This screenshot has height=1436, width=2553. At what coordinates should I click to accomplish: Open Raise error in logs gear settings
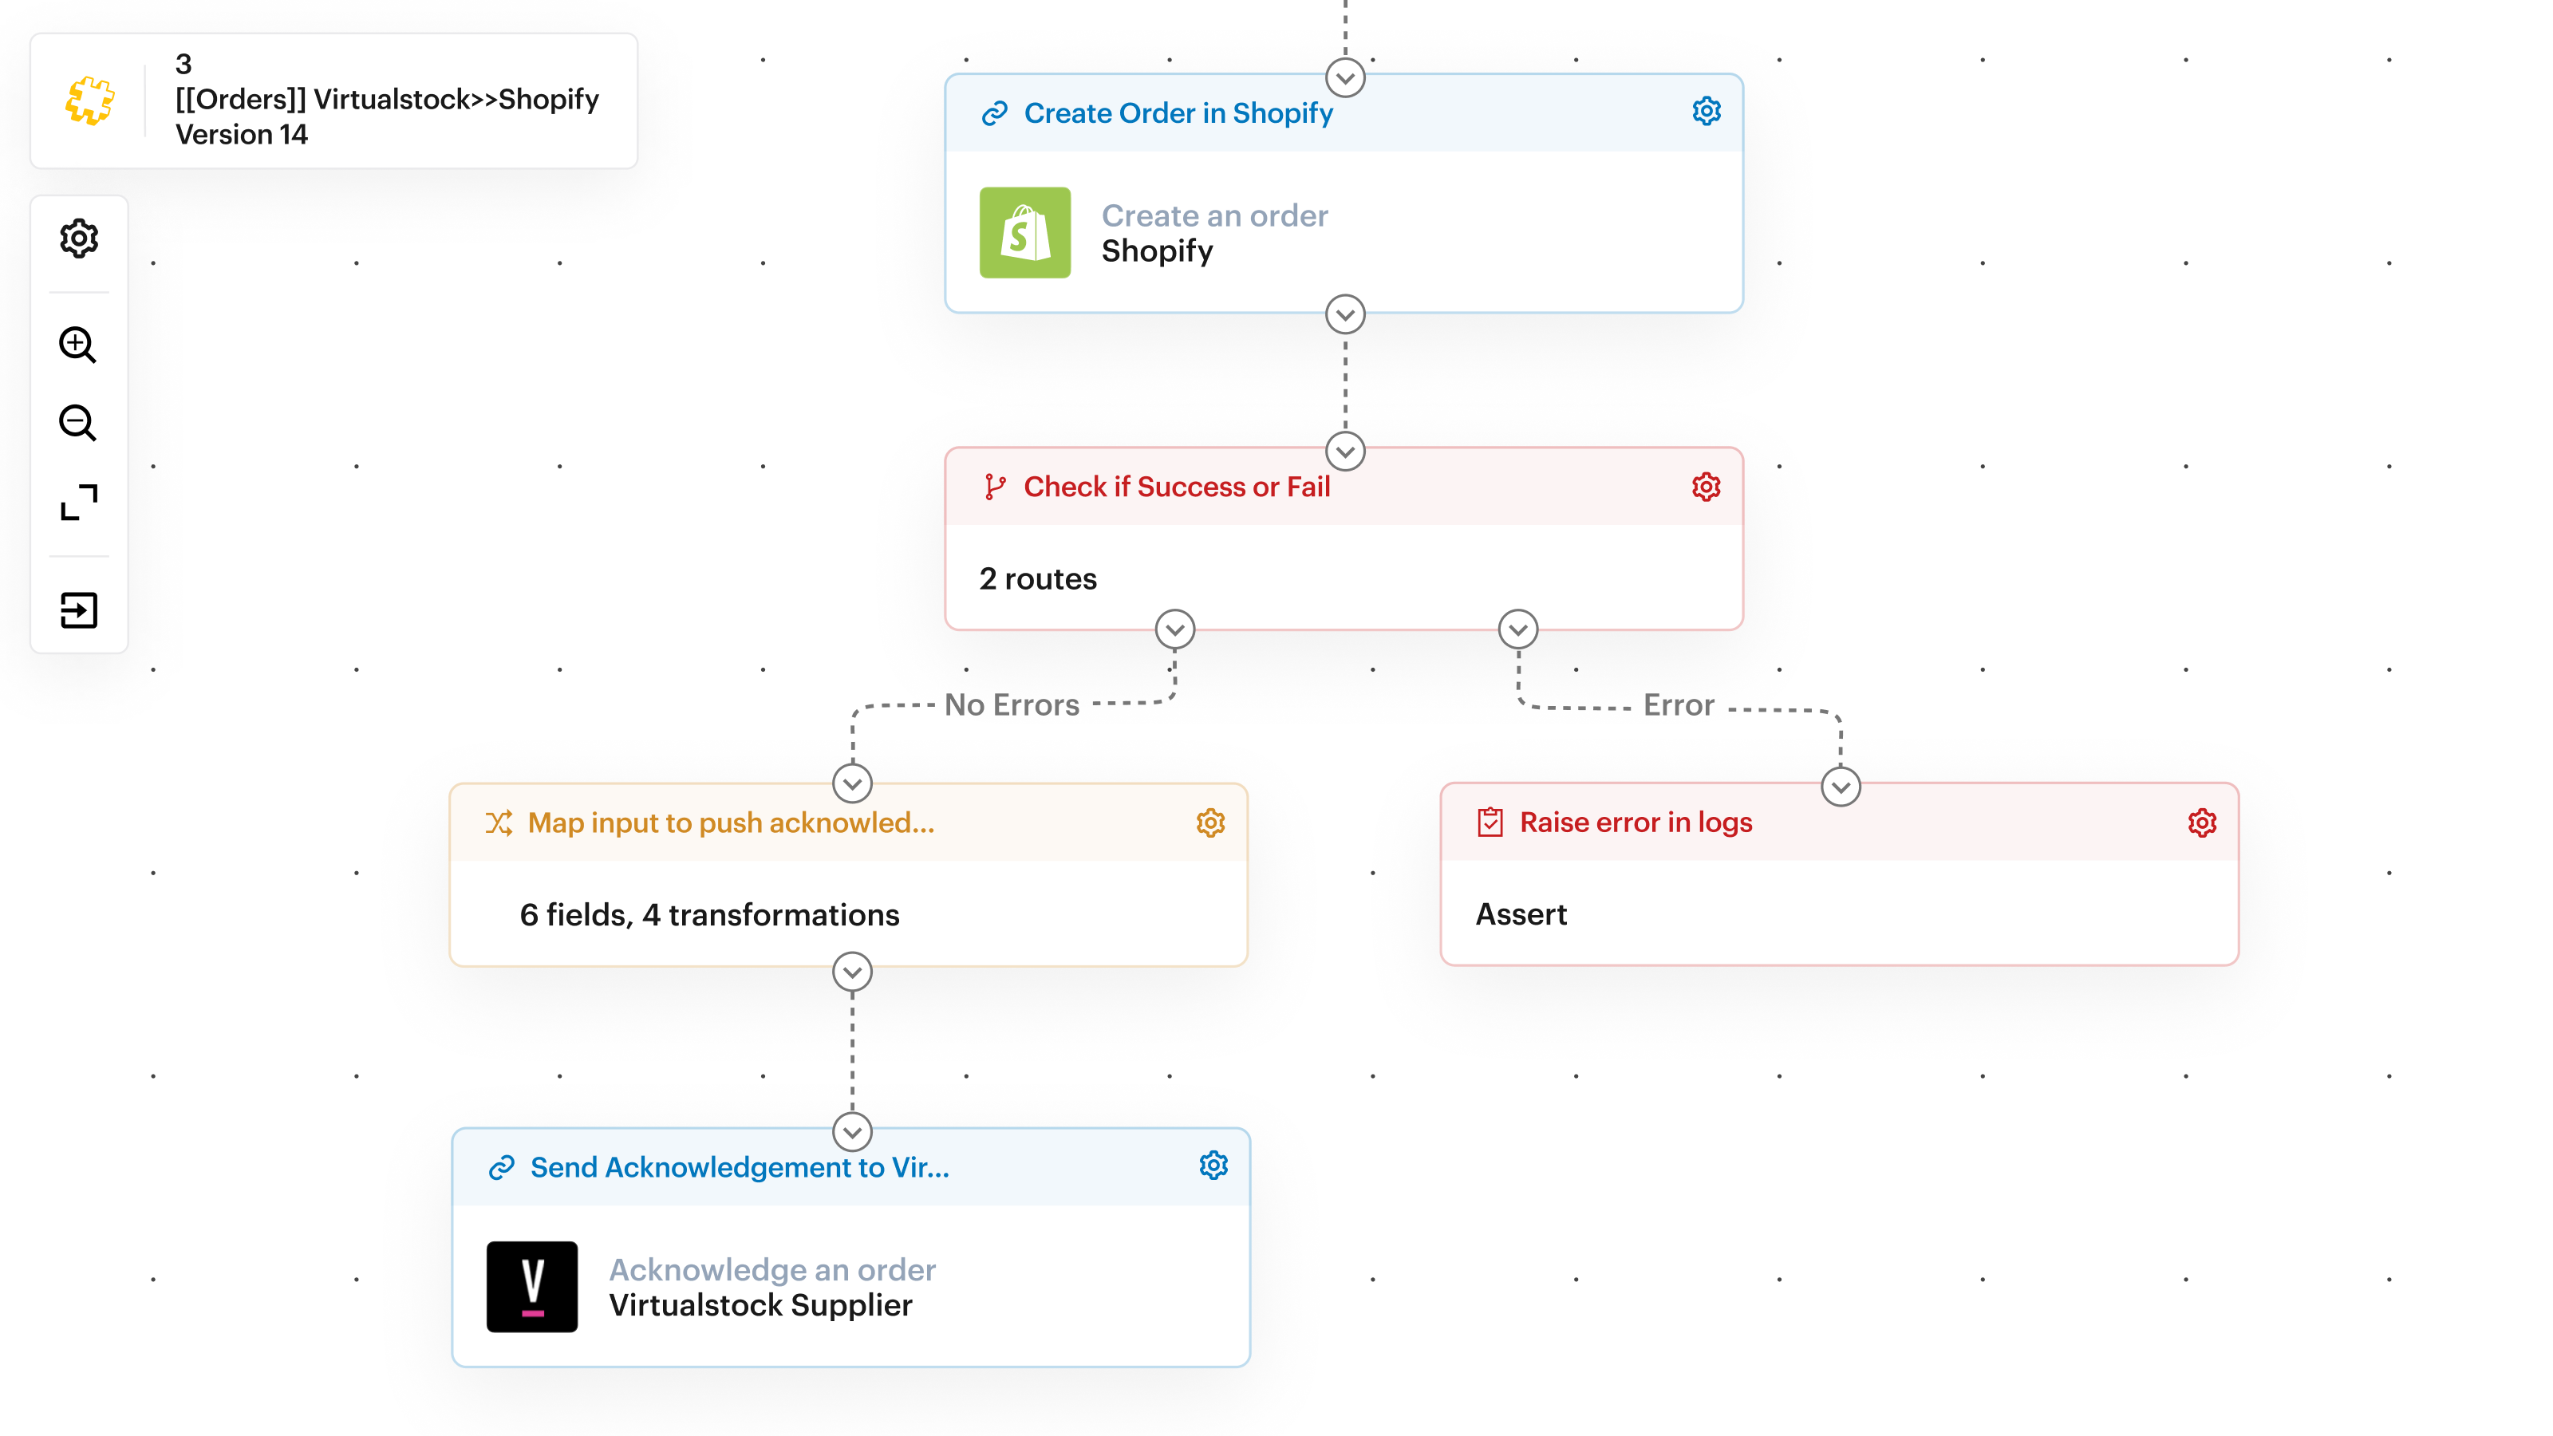click(x=2201, y=823)
